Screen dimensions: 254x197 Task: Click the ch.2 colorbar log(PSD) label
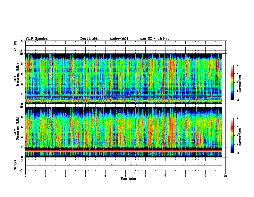pyautogui.click(x=240, y=137)
